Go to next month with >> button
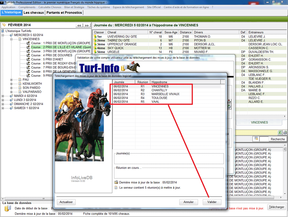 point(87,25)
